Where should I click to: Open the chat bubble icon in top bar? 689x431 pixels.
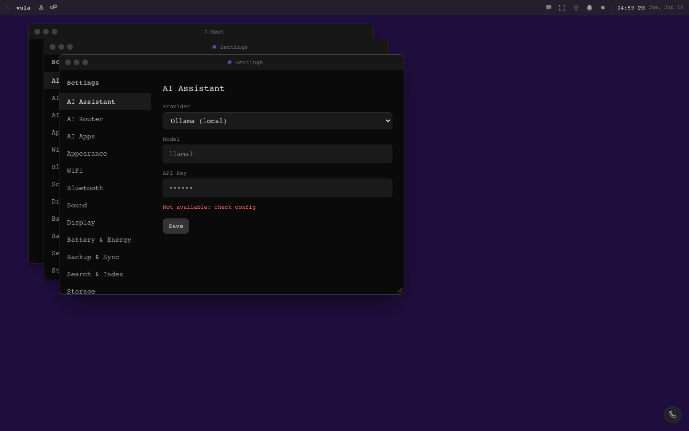(x=549, y=8)
